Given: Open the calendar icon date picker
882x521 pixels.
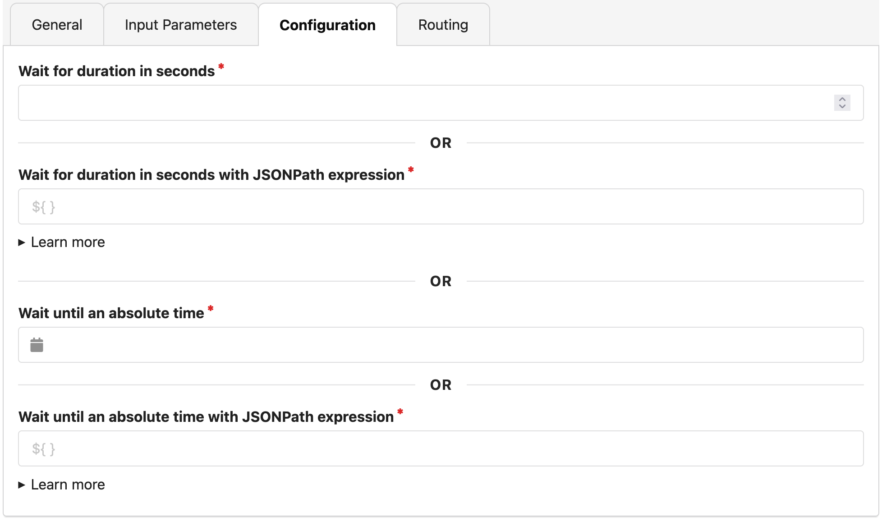Looking at the screenshot, I should 37,345.
